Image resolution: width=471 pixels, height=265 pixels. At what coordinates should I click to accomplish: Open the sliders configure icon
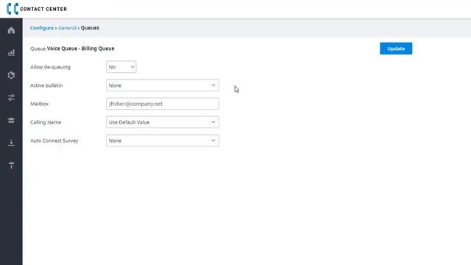pyautogui.click(x=11, y=98)
